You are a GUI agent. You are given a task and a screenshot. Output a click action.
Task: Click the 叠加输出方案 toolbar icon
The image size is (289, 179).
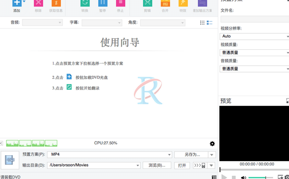202,3
